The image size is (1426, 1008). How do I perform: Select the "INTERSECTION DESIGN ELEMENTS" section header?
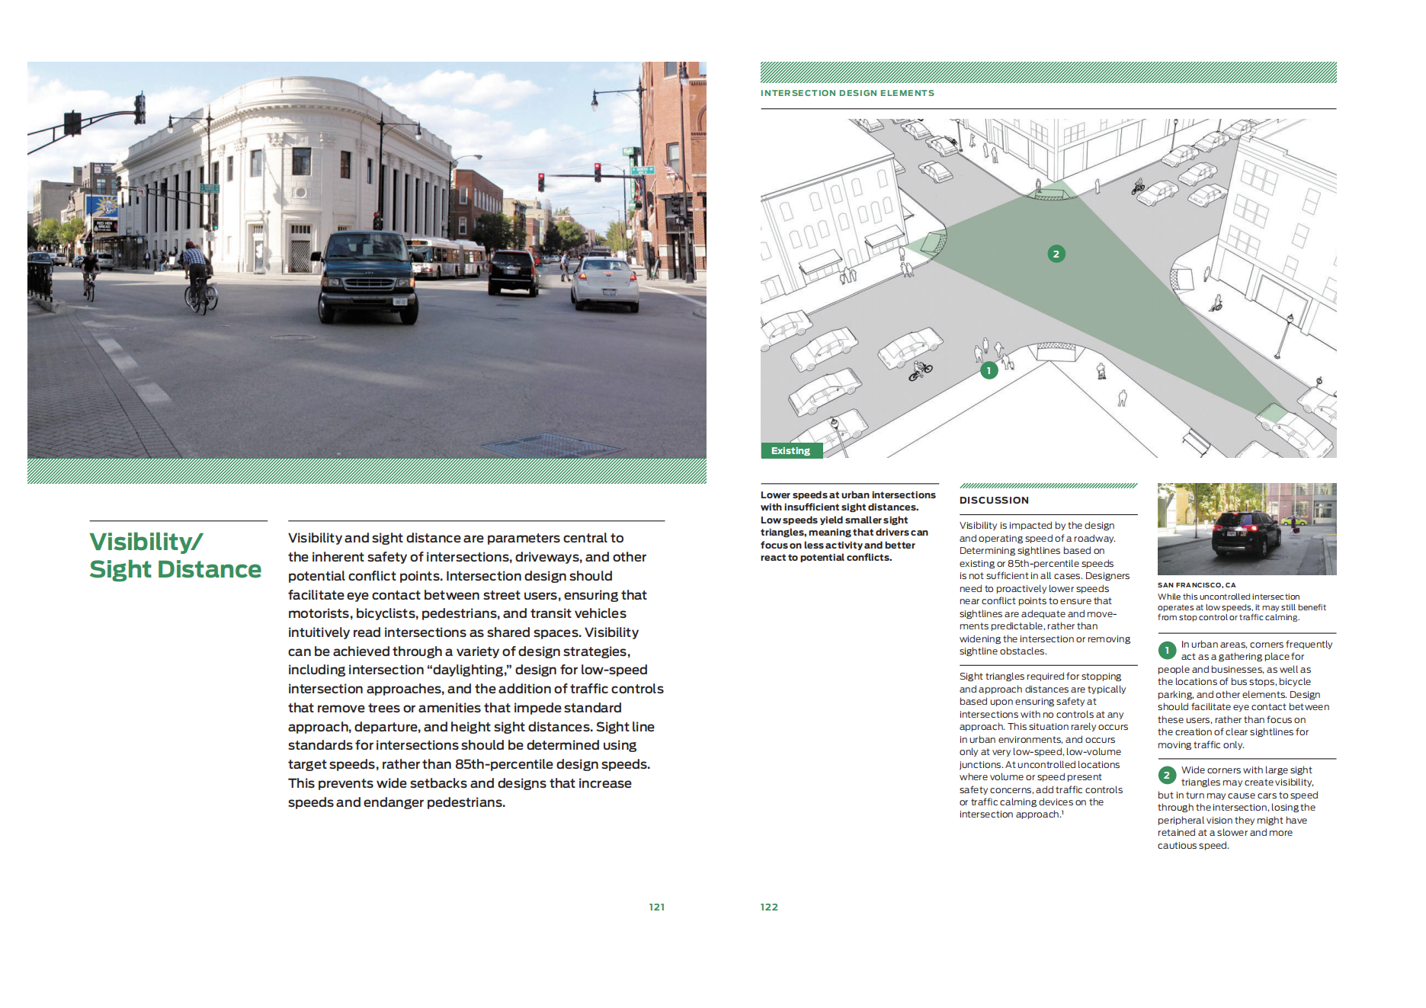[847, 93]
